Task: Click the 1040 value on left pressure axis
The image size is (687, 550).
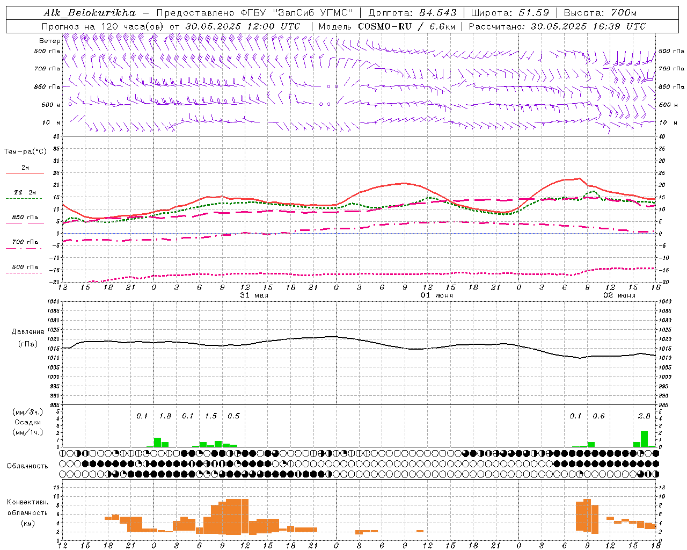Action: 53,301
